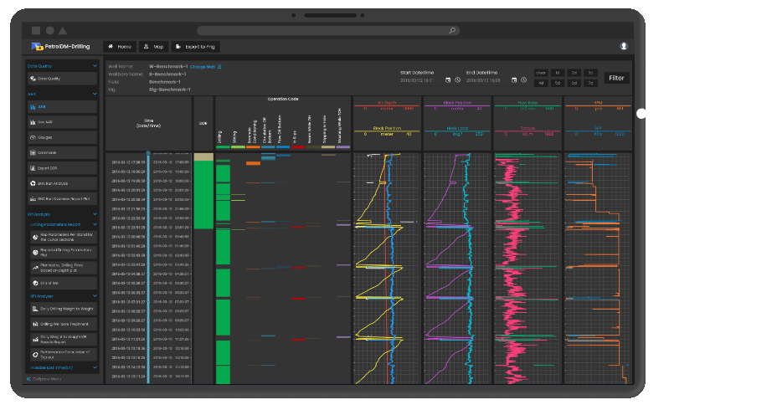Set range to 3d
The image size is (772, 410).
coord(590,73)
